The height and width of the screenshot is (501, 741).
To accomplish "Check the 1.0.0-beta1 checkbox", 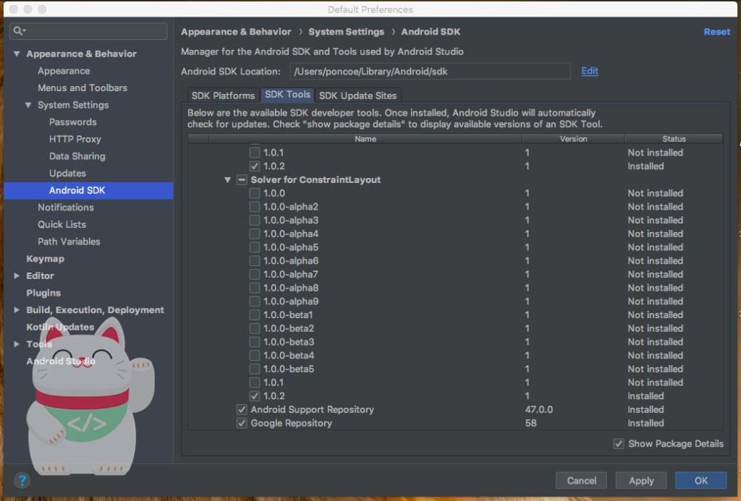I will [x=254, y=315].
